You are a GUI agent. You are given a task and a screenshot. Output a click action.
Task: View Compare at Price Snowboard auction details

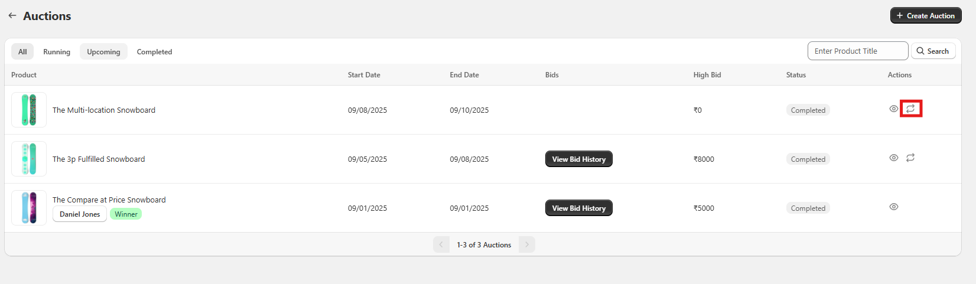click(x=893, y=207)
